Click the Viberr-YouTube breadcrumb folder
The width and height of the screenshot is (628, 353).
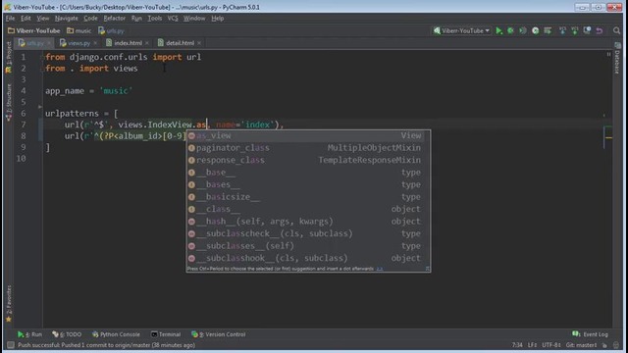pos(34,30)
